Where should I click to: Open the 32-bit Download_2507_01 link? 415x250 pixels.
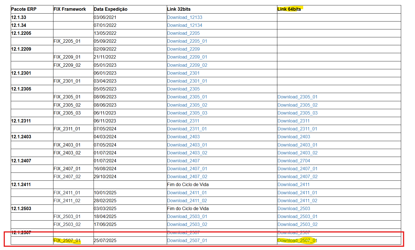pos(187,240)
